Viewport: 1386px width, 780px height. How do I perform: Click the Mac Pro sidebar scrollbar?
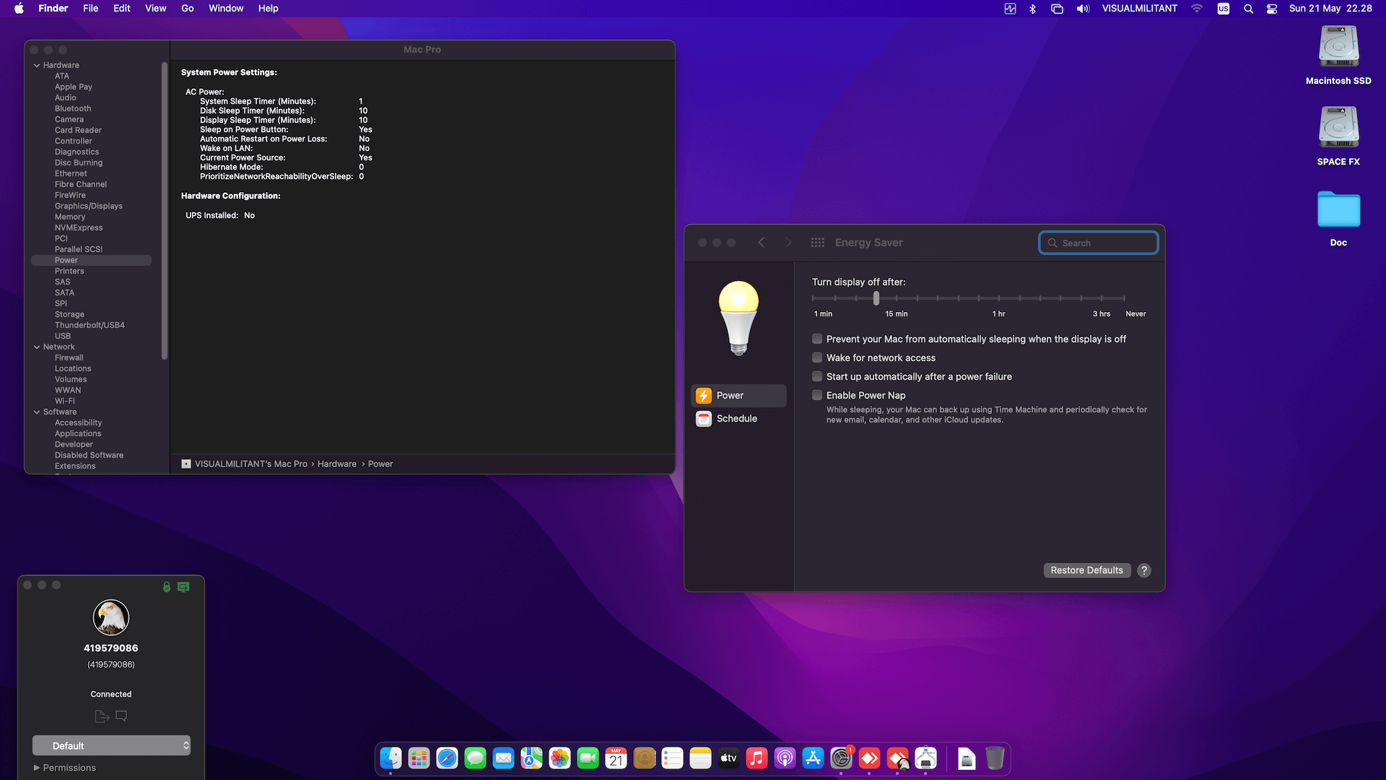pos(165,209)
